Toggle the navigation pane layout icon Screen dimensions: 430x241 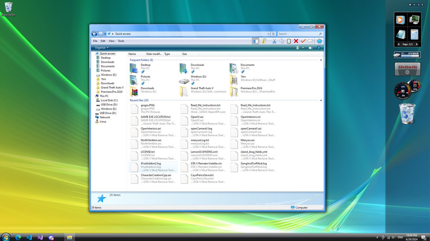click(255, 41)
